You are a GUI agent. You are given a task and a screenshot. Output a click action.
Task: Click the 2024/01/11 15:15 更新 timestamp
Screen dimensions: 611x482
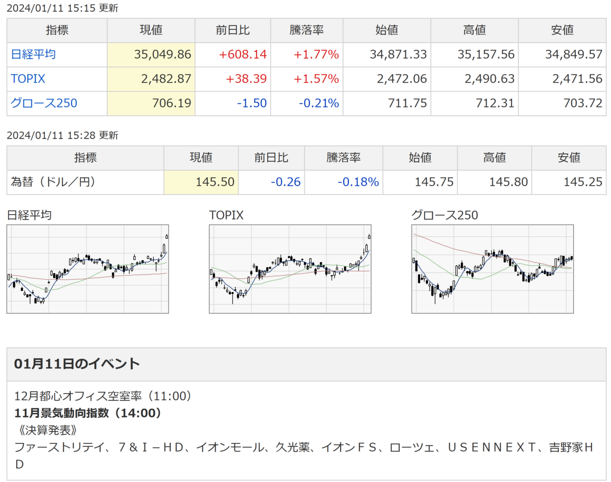[62, 8]
